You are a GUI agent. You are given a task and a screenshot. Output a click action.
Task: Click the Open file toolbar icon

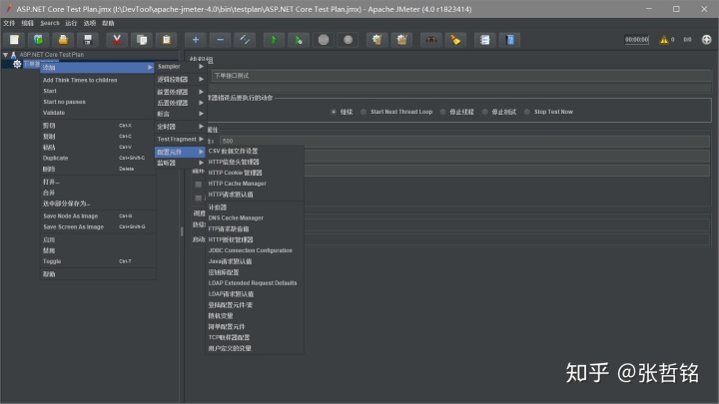coord(63,40)
